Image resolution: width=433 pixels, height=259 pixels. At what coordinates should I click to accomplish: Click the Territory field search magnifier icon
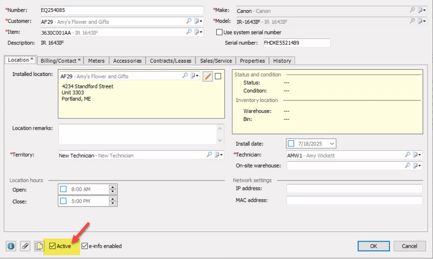click(x=209, y=155)
